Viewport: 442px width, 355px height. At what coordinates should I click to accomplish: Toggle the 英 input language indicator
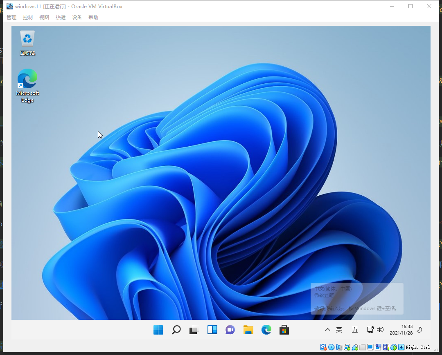pos(339,330)
